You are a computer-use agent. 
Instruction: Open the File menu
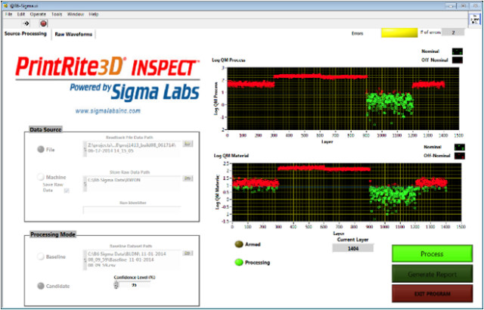[x=8, y=14]
